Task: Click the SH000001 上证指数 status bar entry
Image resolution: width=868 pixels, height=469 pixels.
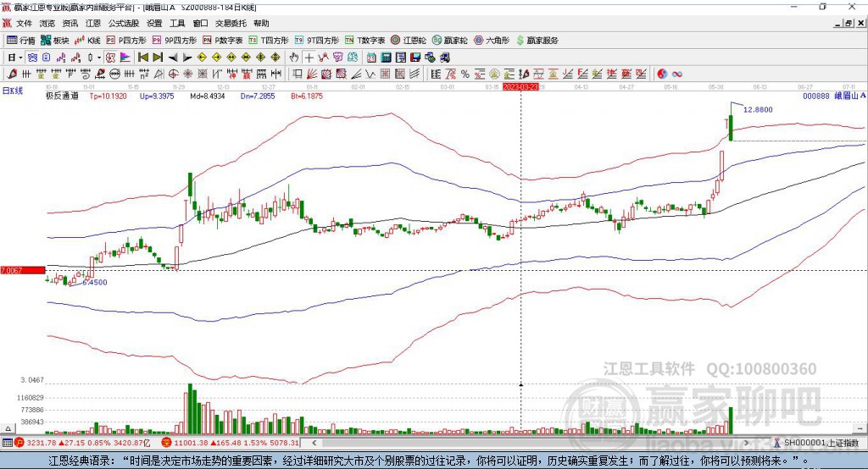Action: tap(820, 443)
